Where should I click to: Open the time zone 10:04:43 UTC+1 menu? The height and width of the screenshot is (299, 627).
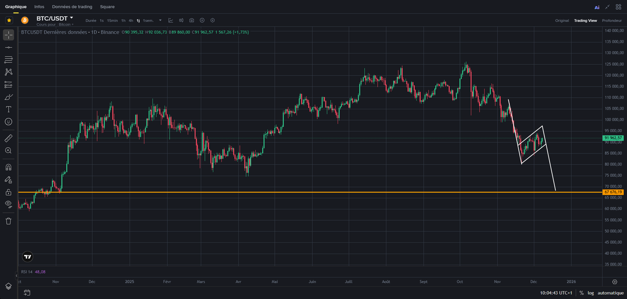pyautogui.click(x=556, y=293)
